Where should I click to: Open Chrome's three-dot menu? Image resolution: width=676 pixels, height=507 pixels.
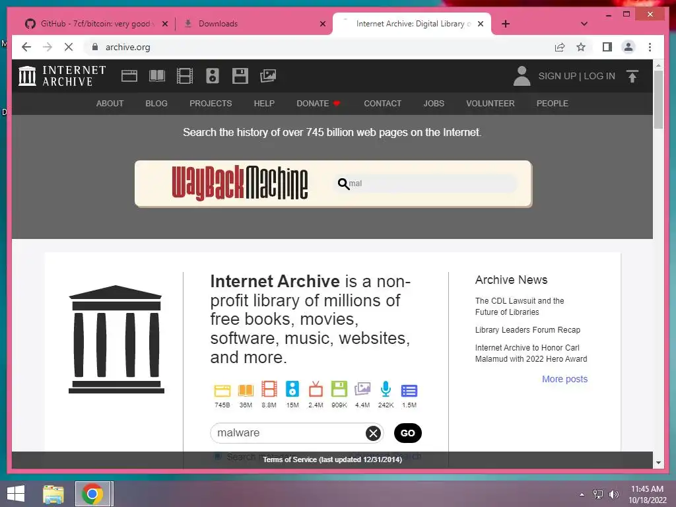[650, 47]
